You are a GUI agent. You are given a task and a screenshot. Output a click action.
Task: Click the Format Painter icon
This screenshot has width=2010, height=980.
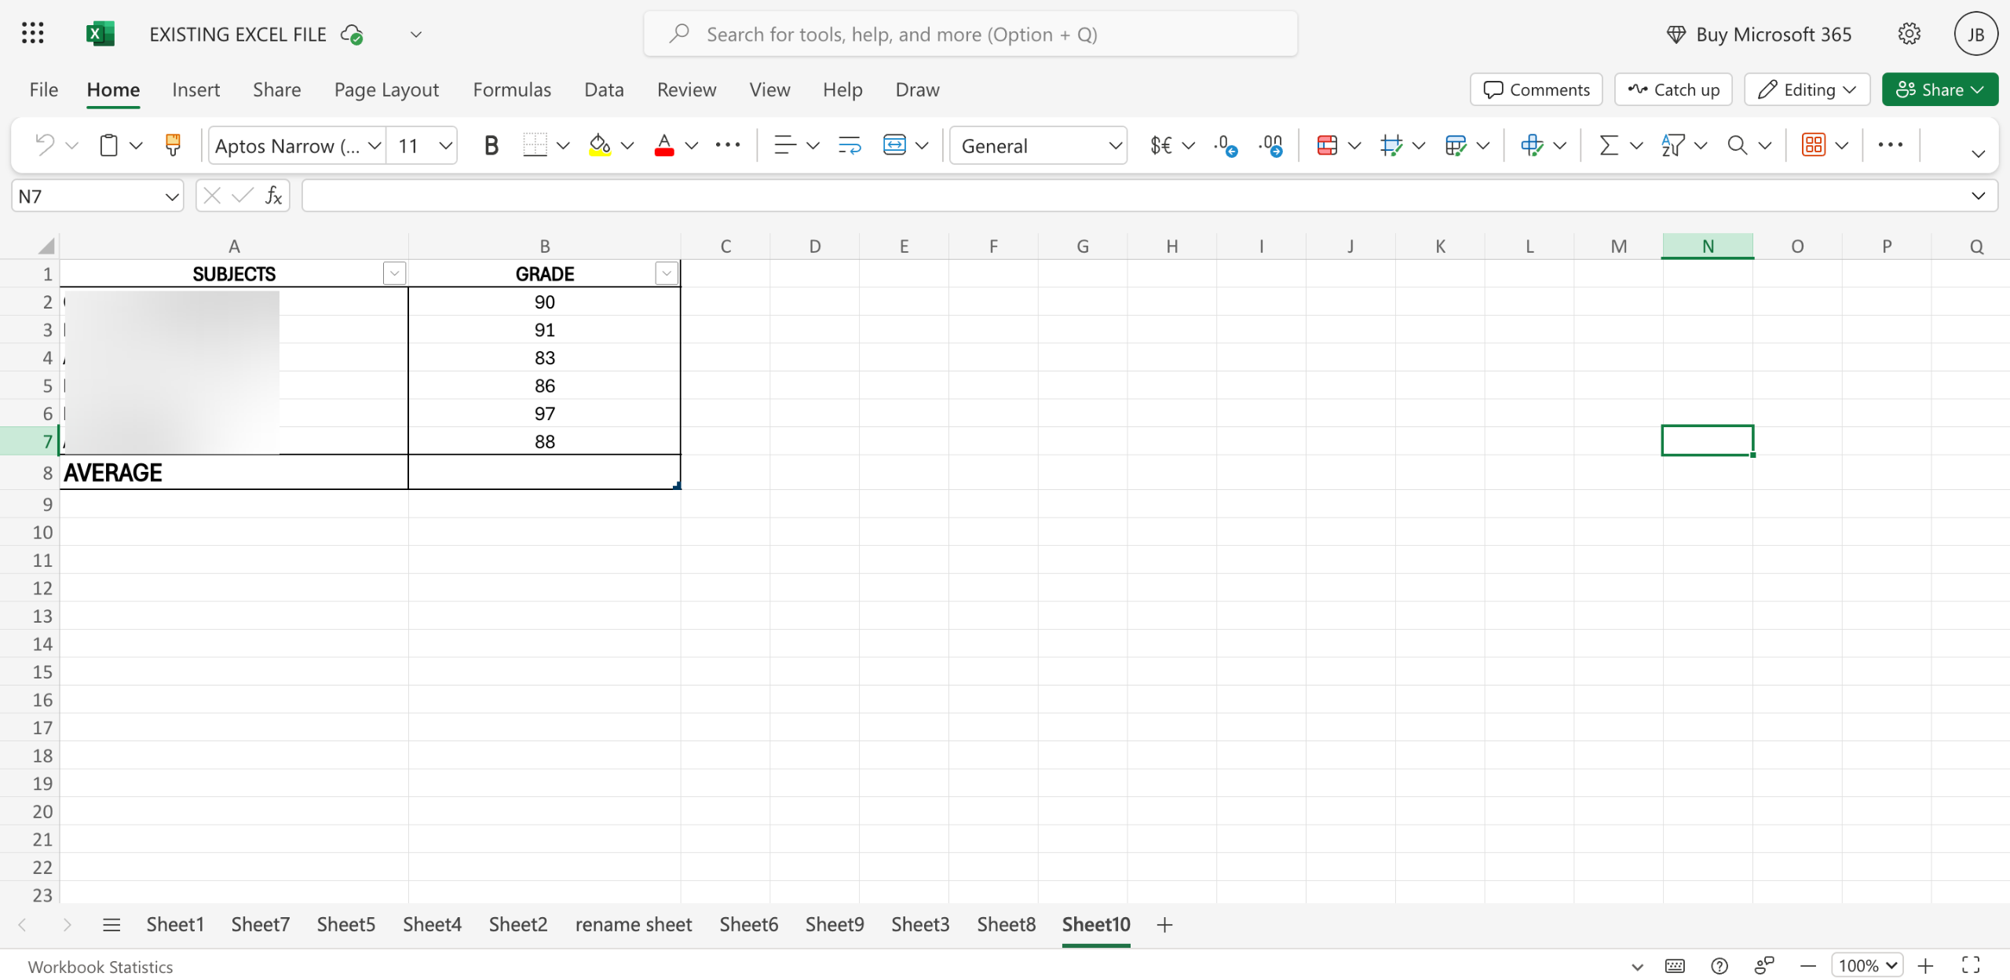point(173,145)
